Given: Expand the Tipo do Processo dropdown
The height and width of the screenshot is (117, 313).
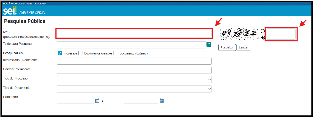Looking at the screenshot, I should (x=134, y=79).
